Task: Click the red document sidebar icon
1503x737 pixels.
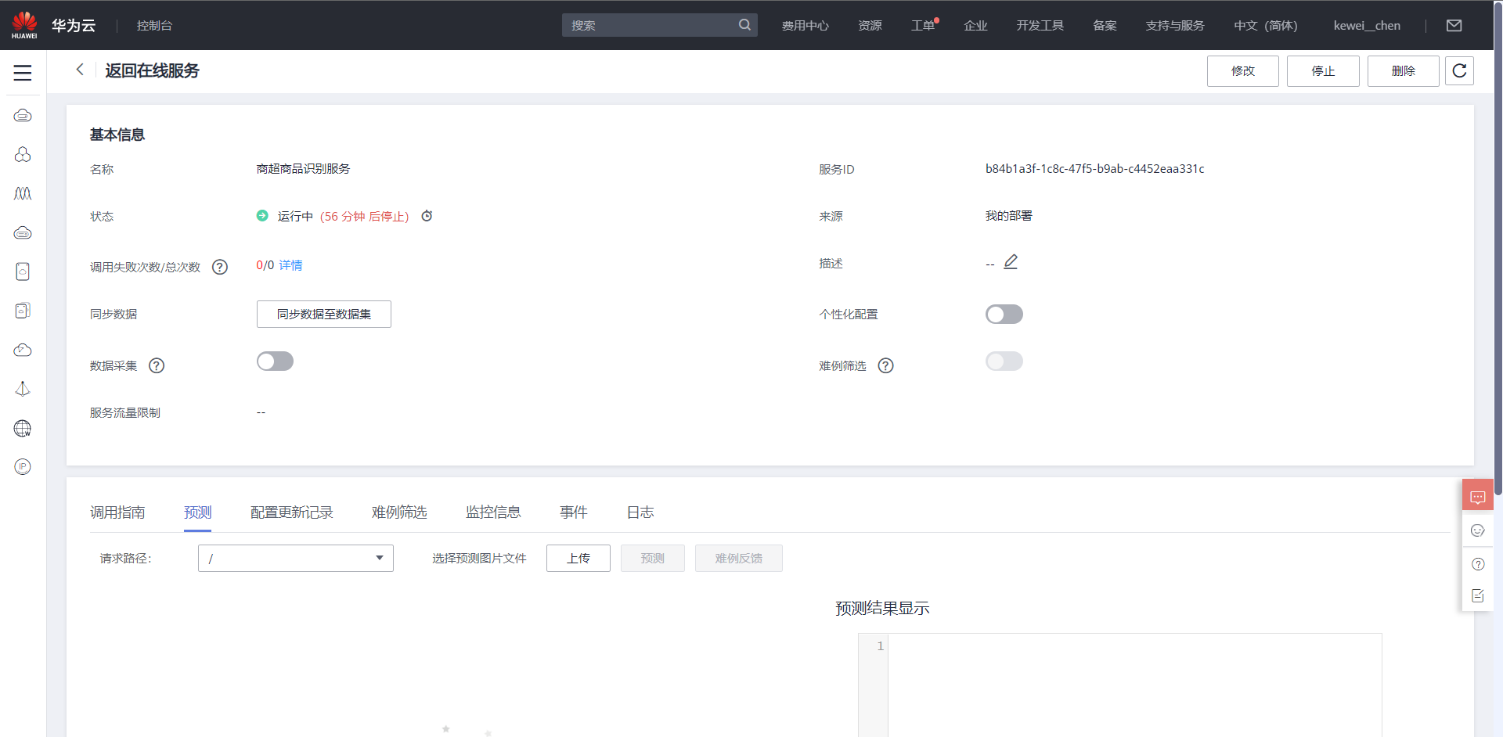Action: point(23,271)
